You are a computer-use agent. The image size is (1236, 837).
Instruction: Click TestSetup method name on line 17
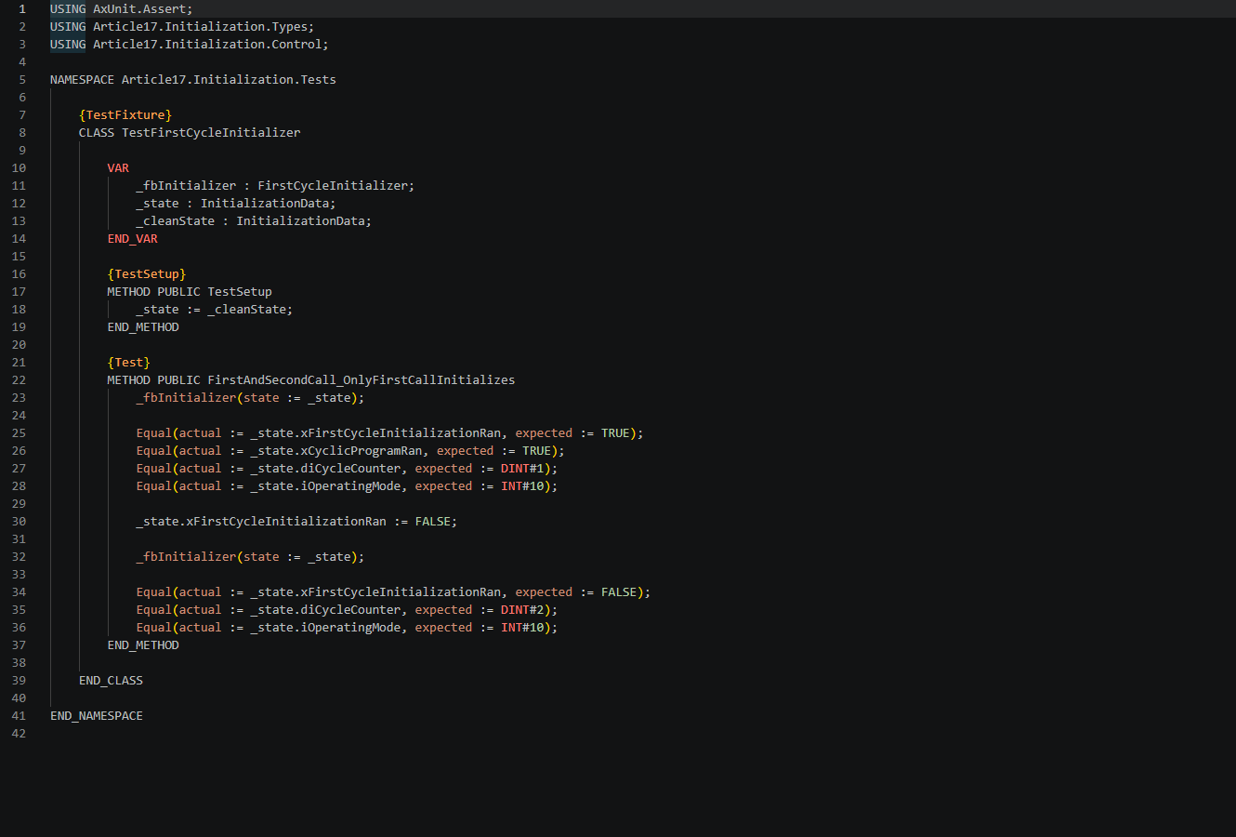[240, 292]
